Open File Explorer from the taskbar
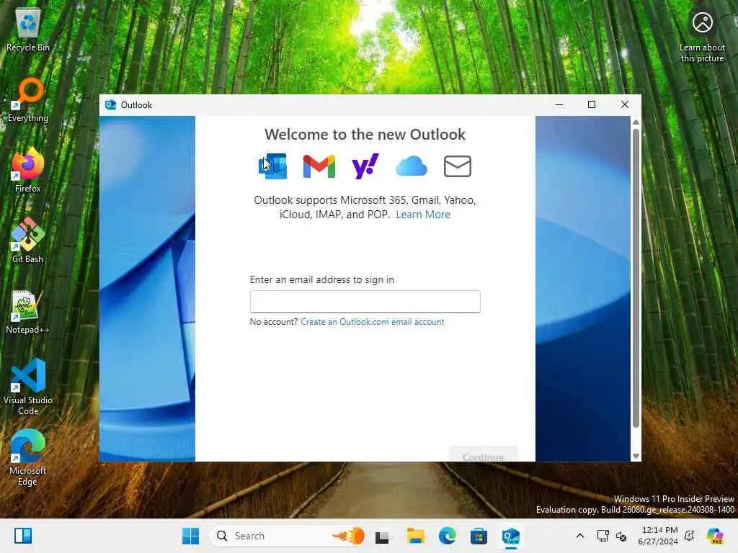 (415, 536)
